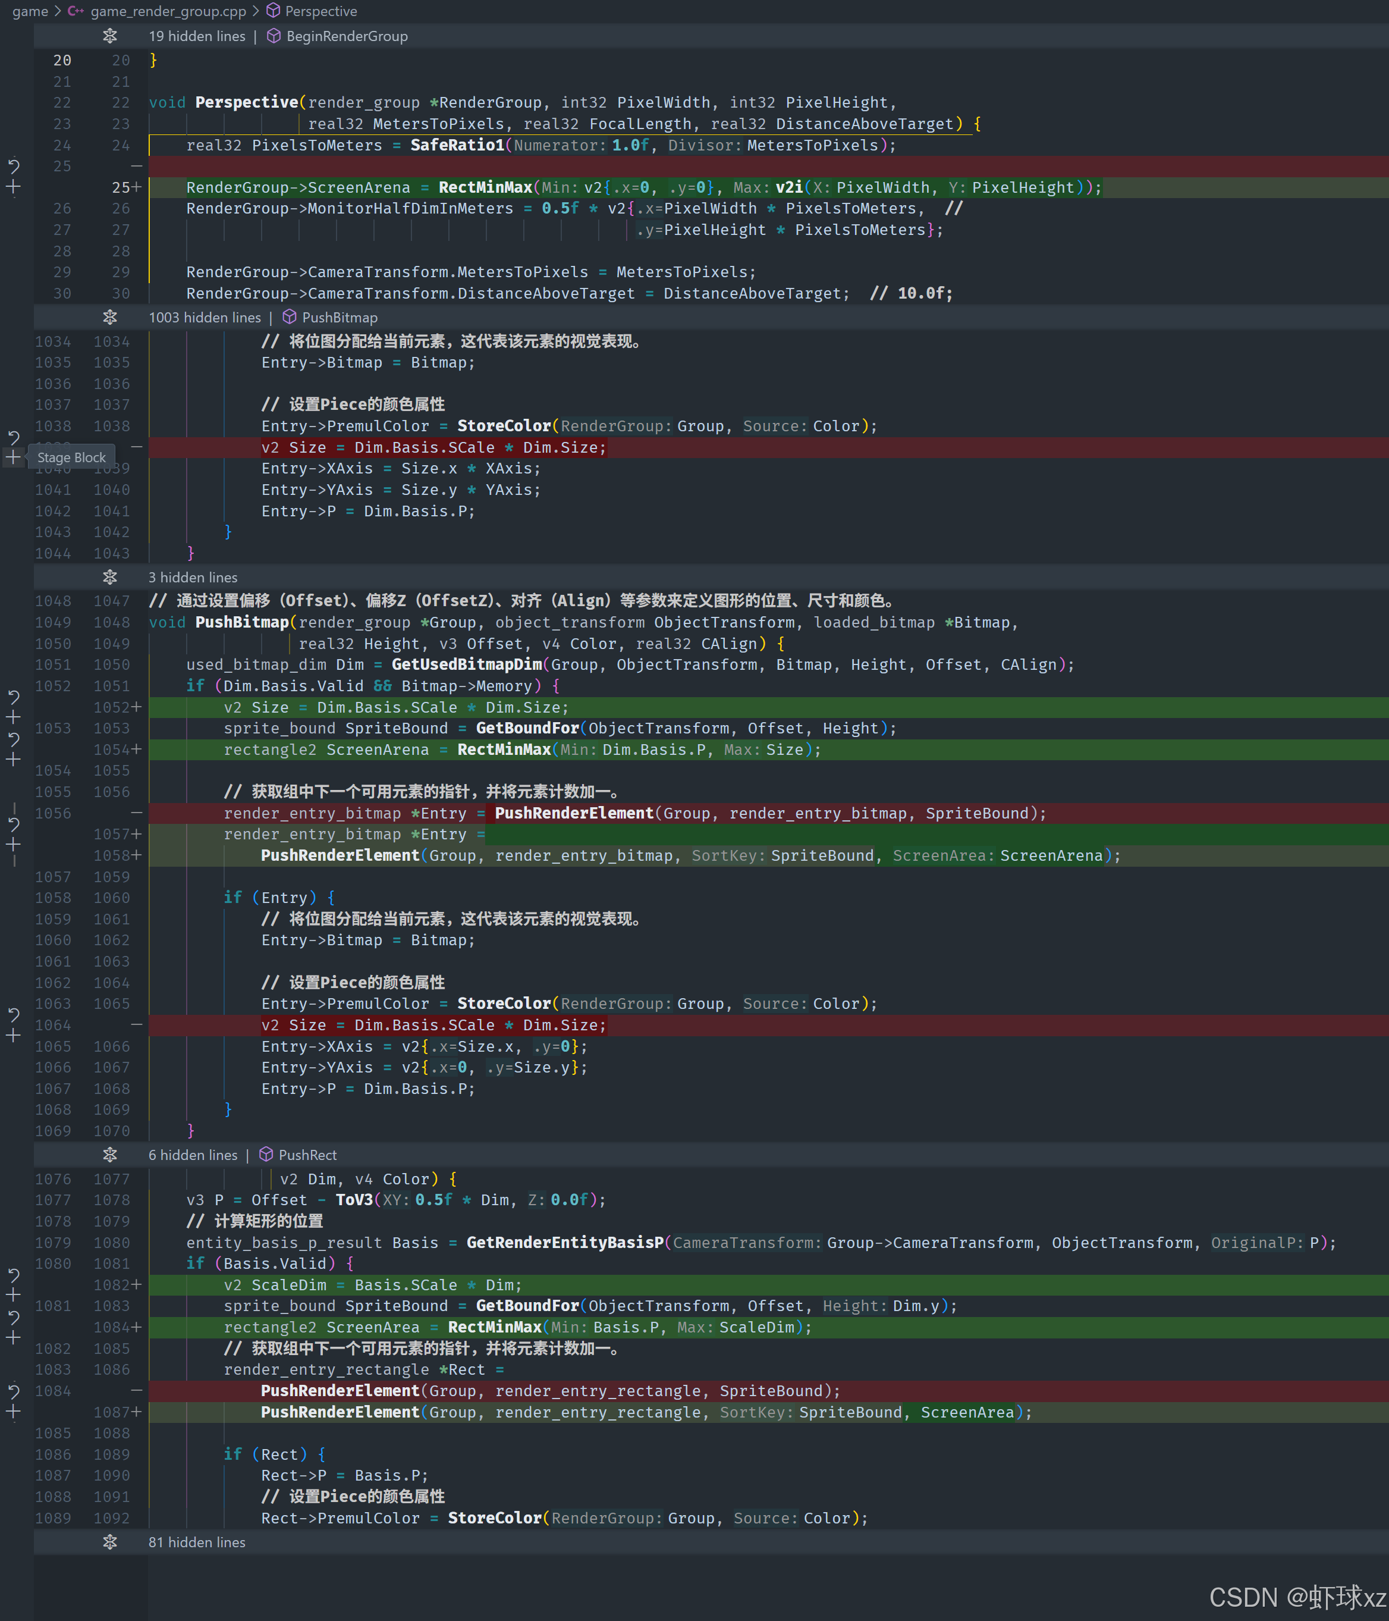The width and height of the screenshot is (1389, 1621).
Task: Stage the added 'v2 ScaleDim' line 1082 block
Action: [13, 1295]
